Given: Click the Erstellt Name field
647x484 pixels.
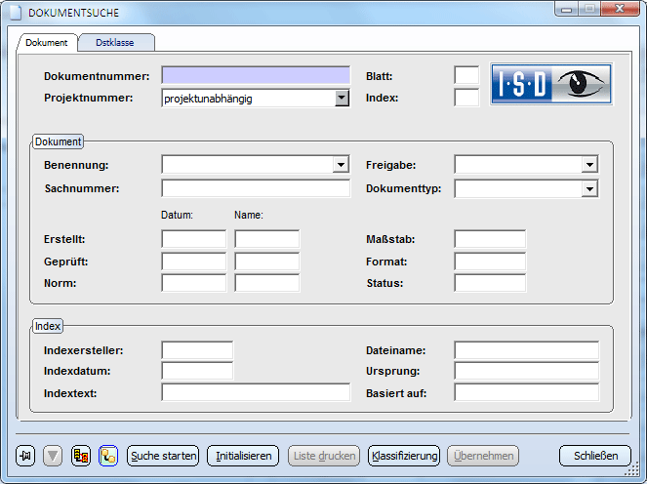Looking at the screenshot, I should point(267,239).
